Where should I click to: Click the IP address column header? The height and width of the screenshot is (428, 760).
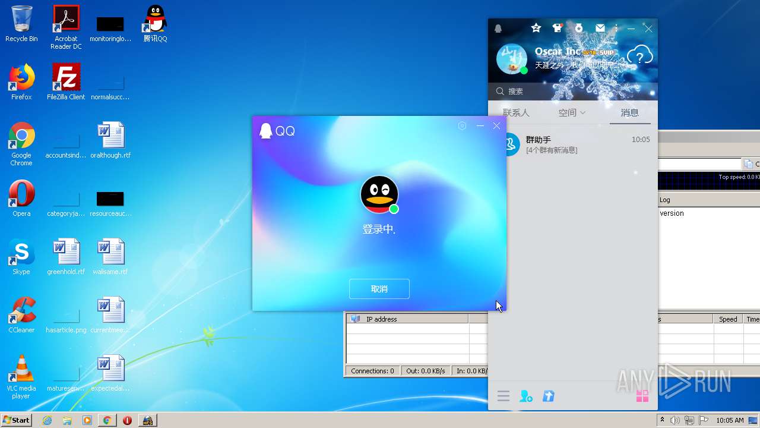click(x=407, y=319)
